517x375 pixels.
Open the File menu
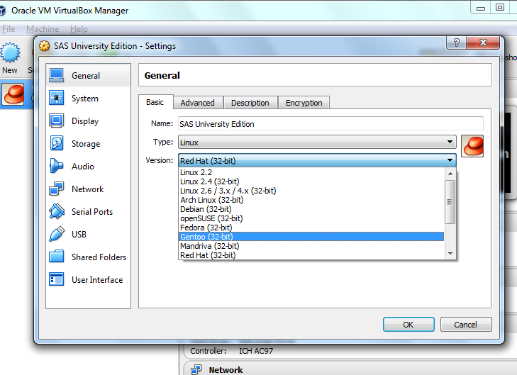[x=9, y=29]
